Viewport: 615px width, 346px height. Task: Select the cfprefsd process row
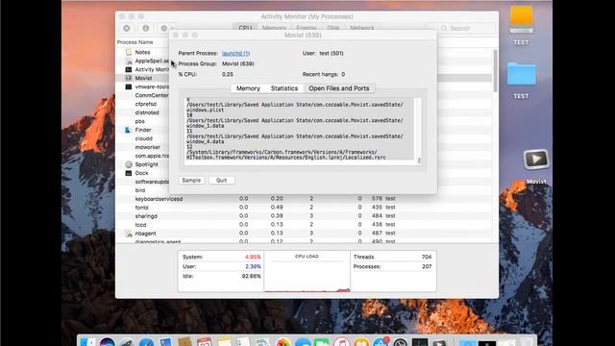(x=145, y=104)
